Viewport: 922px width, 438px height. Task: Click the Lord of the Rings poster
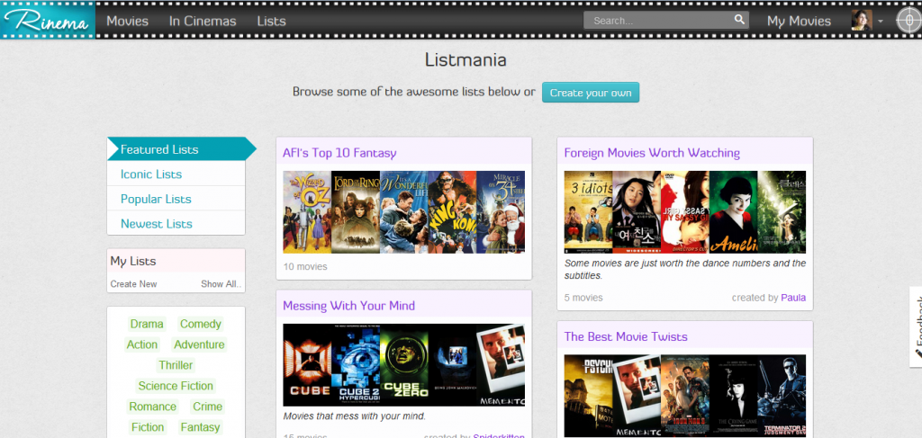point(356,212)
